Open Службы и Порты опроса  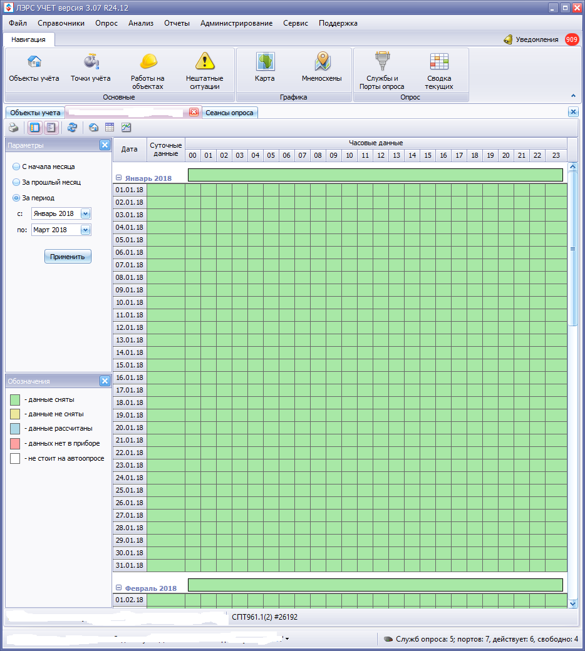pyautogui.click(x=382, y=71)
